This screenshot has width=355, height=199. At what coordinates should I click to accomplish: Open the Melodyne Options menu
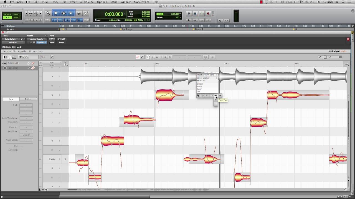(x=33, y=51)
